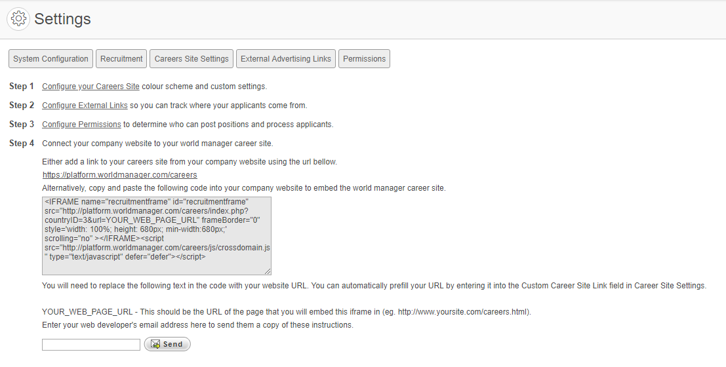This screenshot has height=367, width=726.
Task: Click the YOUR_WEB_PAGE_URL description text
Action: tap(286, 312)
